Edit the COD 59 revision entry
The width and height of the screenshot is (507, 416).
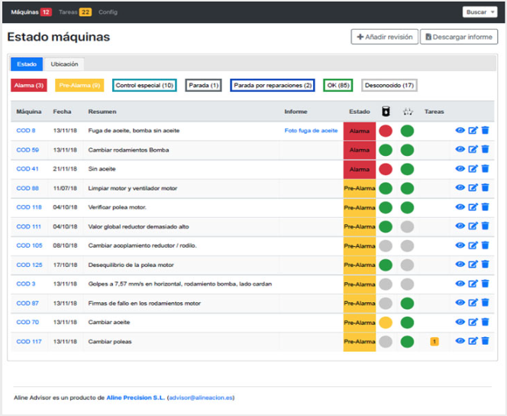click(473, 150)
